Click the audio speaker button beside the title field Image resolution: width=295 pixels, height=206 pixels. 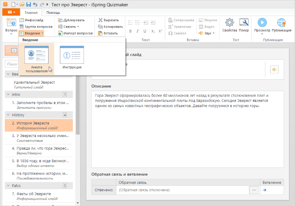[274, 70]
